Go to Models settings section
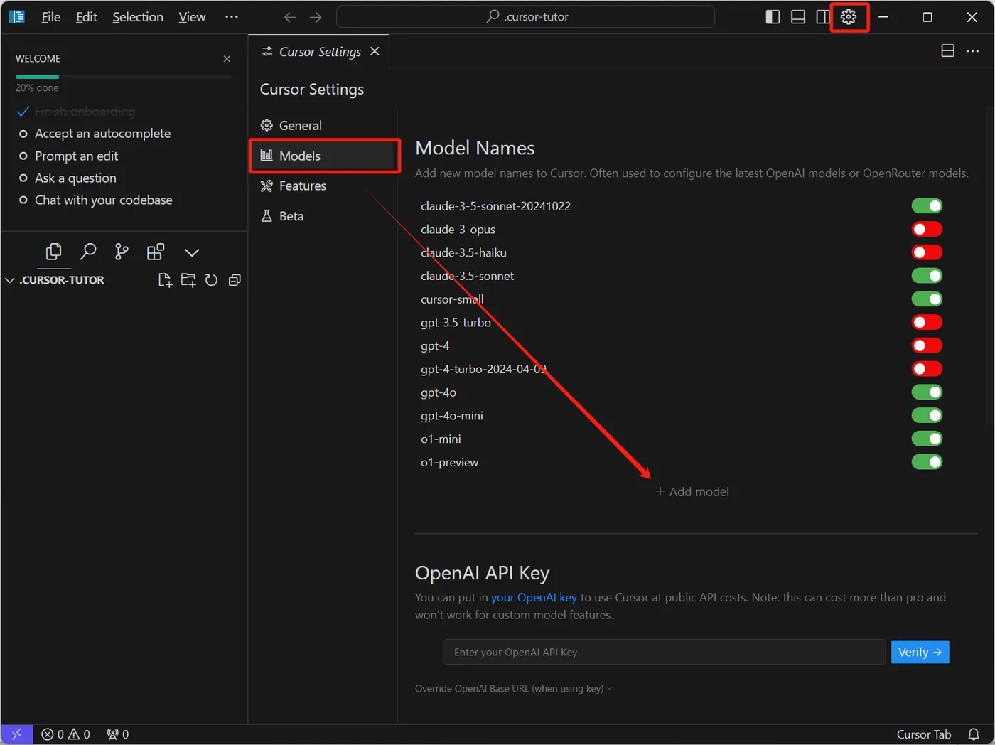 [323, 156]
